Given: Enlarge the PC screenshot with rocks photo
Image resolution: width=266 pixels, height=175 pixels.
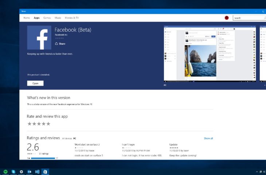Looking at the screenshot, I should pyautogui.click(x=210, y=54).
